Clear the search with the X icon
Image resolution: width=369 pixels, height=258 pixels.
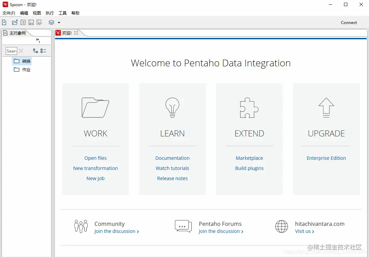(21, 51)
